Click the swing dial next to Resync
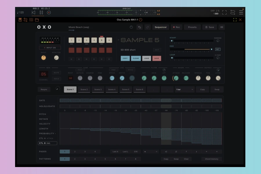This screenshot has height=174, width=261. pos(57,89)
